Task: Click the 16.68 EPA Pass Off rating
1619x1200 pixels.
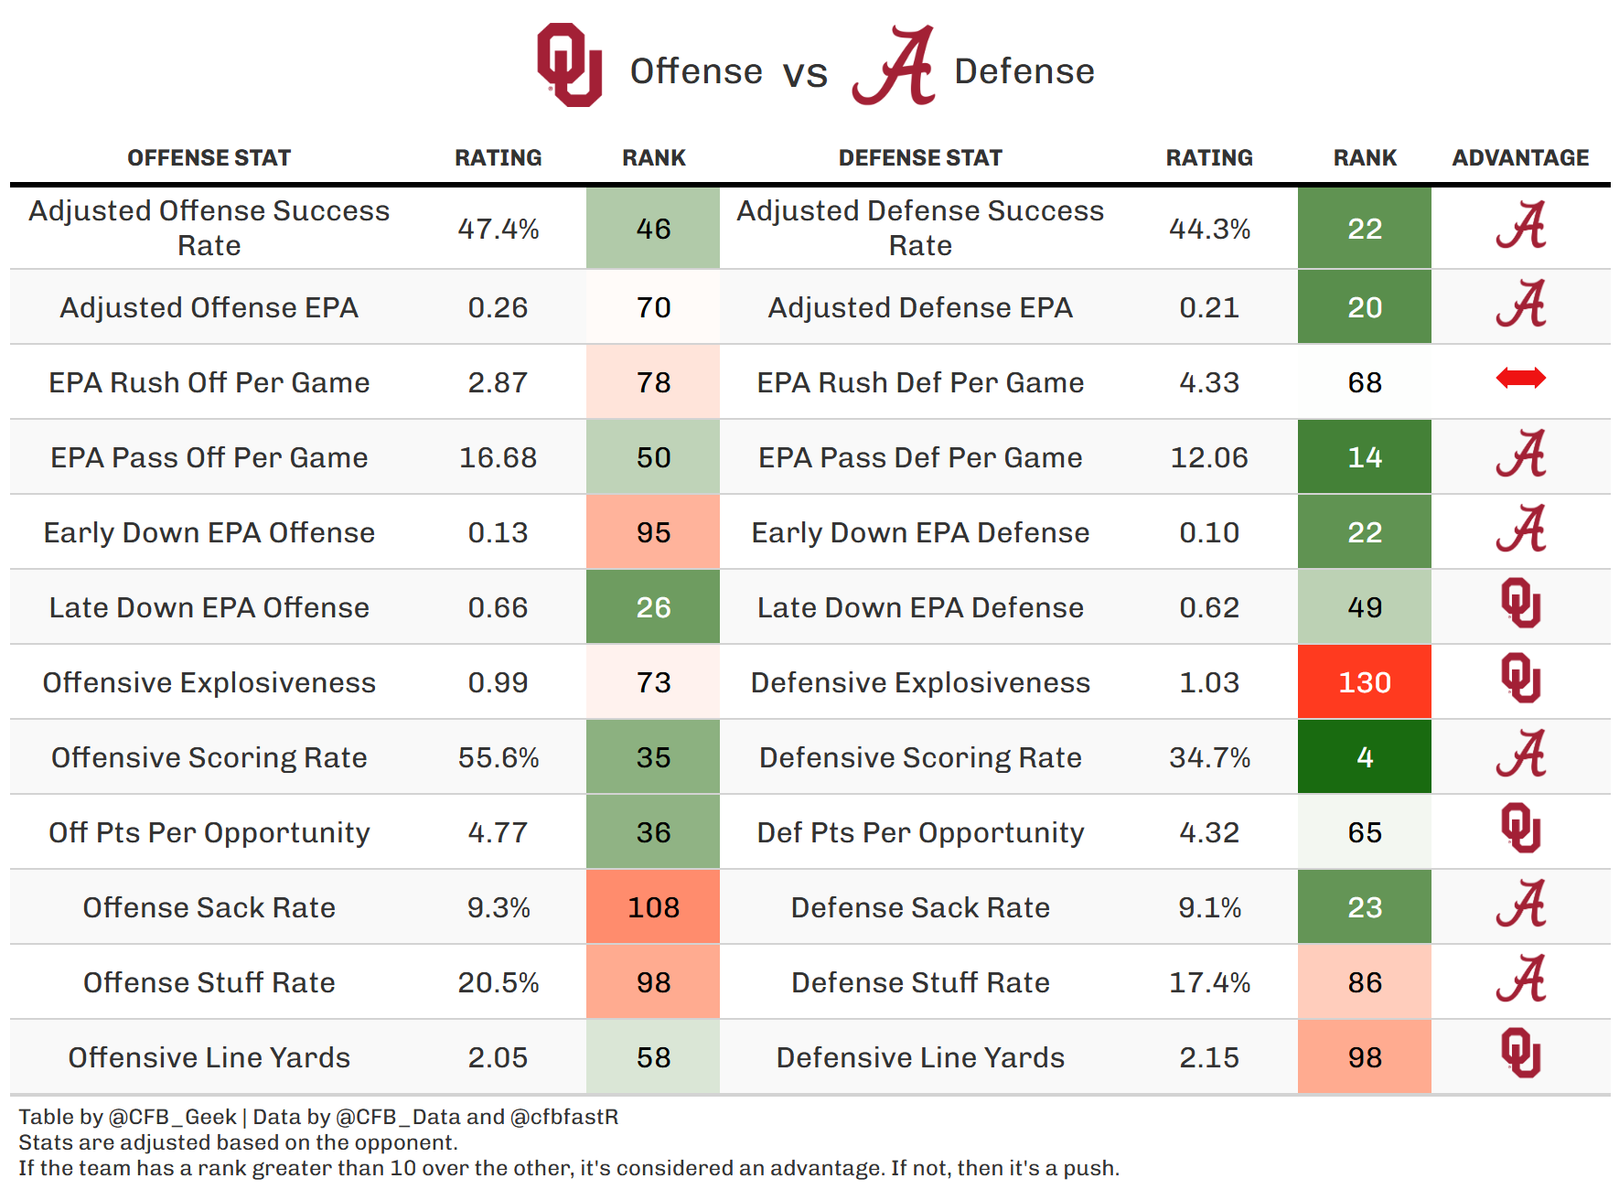Action: point(498,457)
